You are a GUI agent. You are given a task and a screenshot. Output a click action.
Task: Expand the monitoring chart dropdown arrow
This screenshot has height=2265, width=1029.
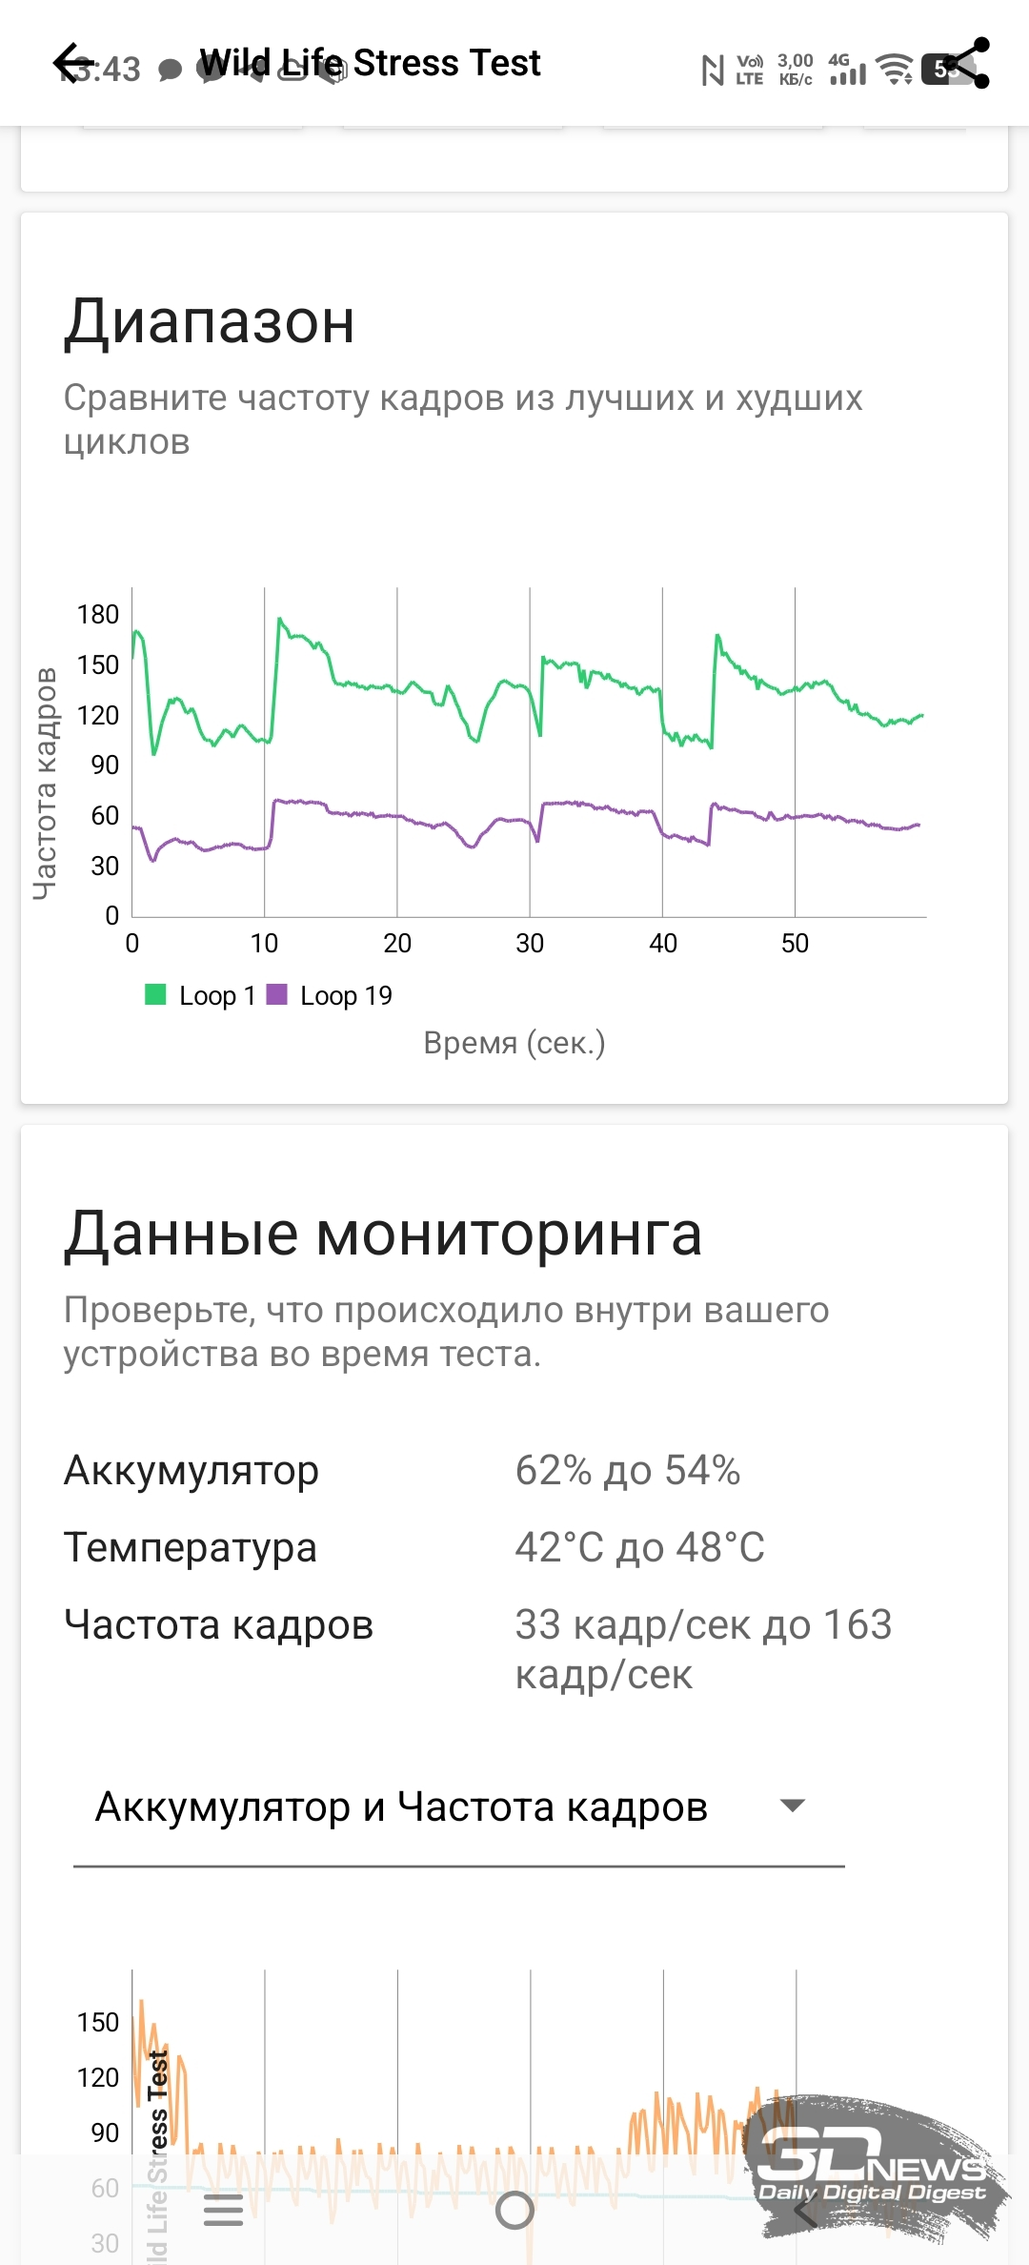[x=792, y=1806]
